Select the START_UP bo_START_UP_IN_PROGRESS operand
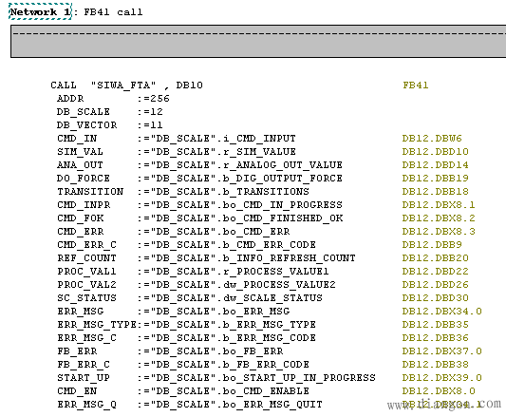 (x=266, y=378)
